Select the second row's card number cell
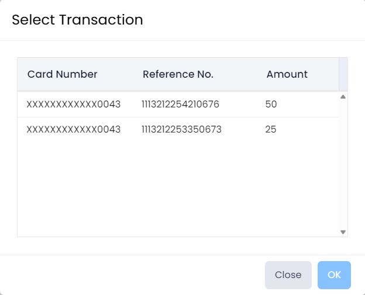The width and height of the screenshot is (365, 295). click(x=73, y=129)
